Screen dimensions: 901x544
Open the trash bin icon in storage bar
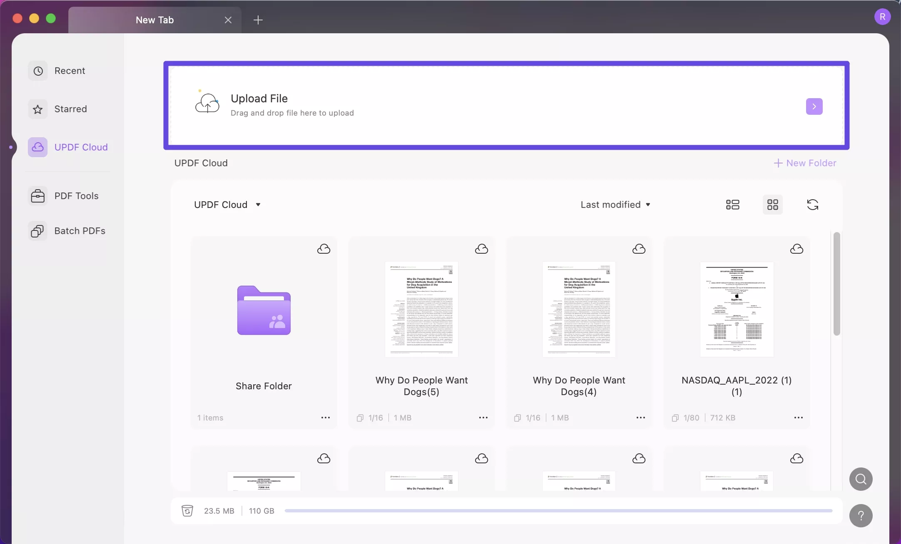[x=187, y=511]
